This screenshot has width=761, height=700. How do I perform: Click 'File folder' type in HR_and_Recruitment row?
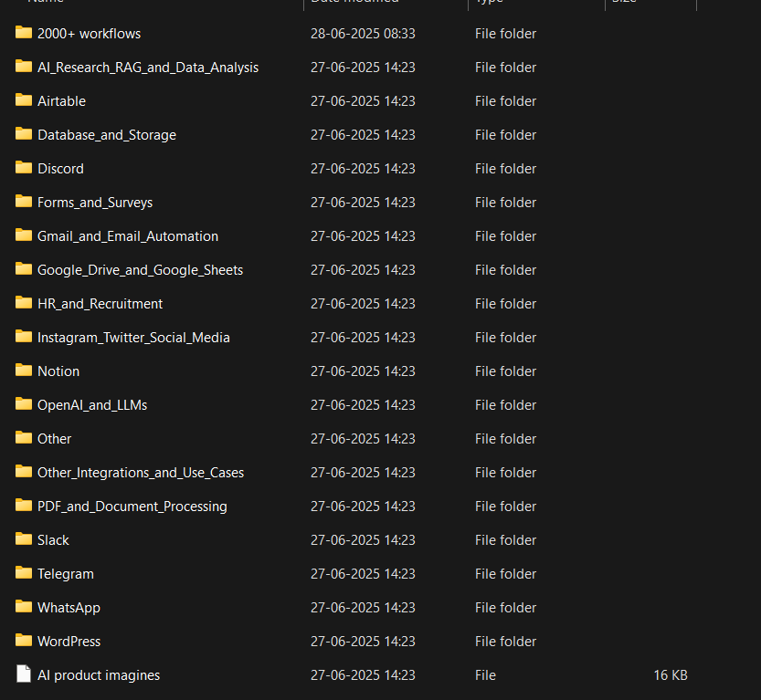click(x=506, y=304)
